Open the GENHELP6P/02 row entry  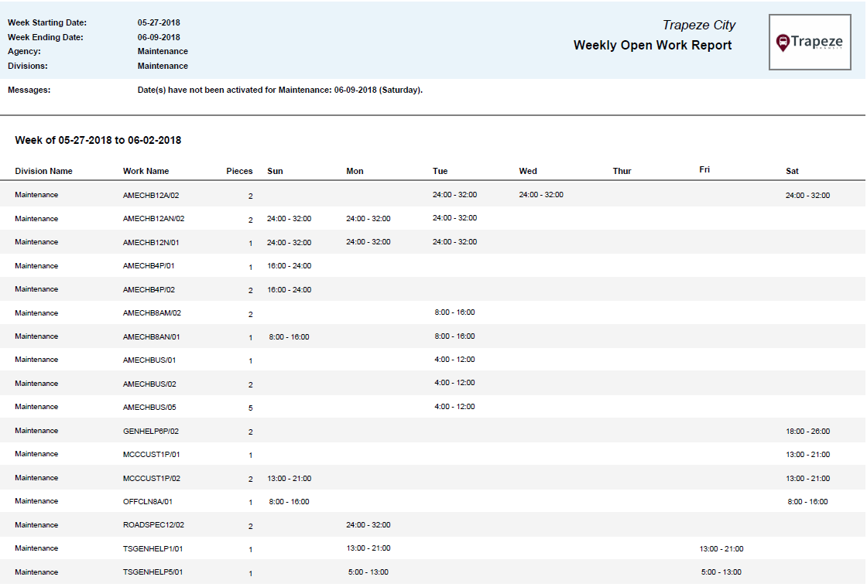coord(151,431)
